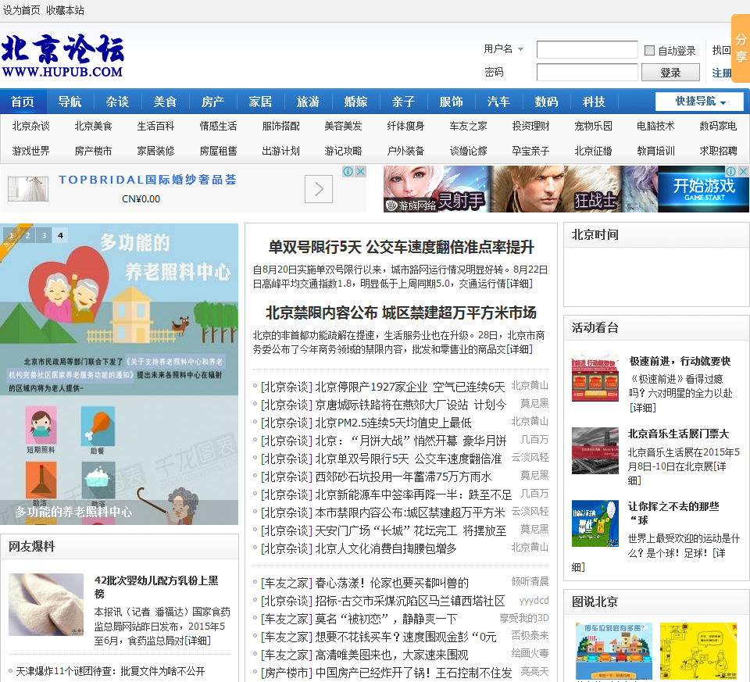Open post 莫名“被初恋”，静静爽一下

[386, 620]
